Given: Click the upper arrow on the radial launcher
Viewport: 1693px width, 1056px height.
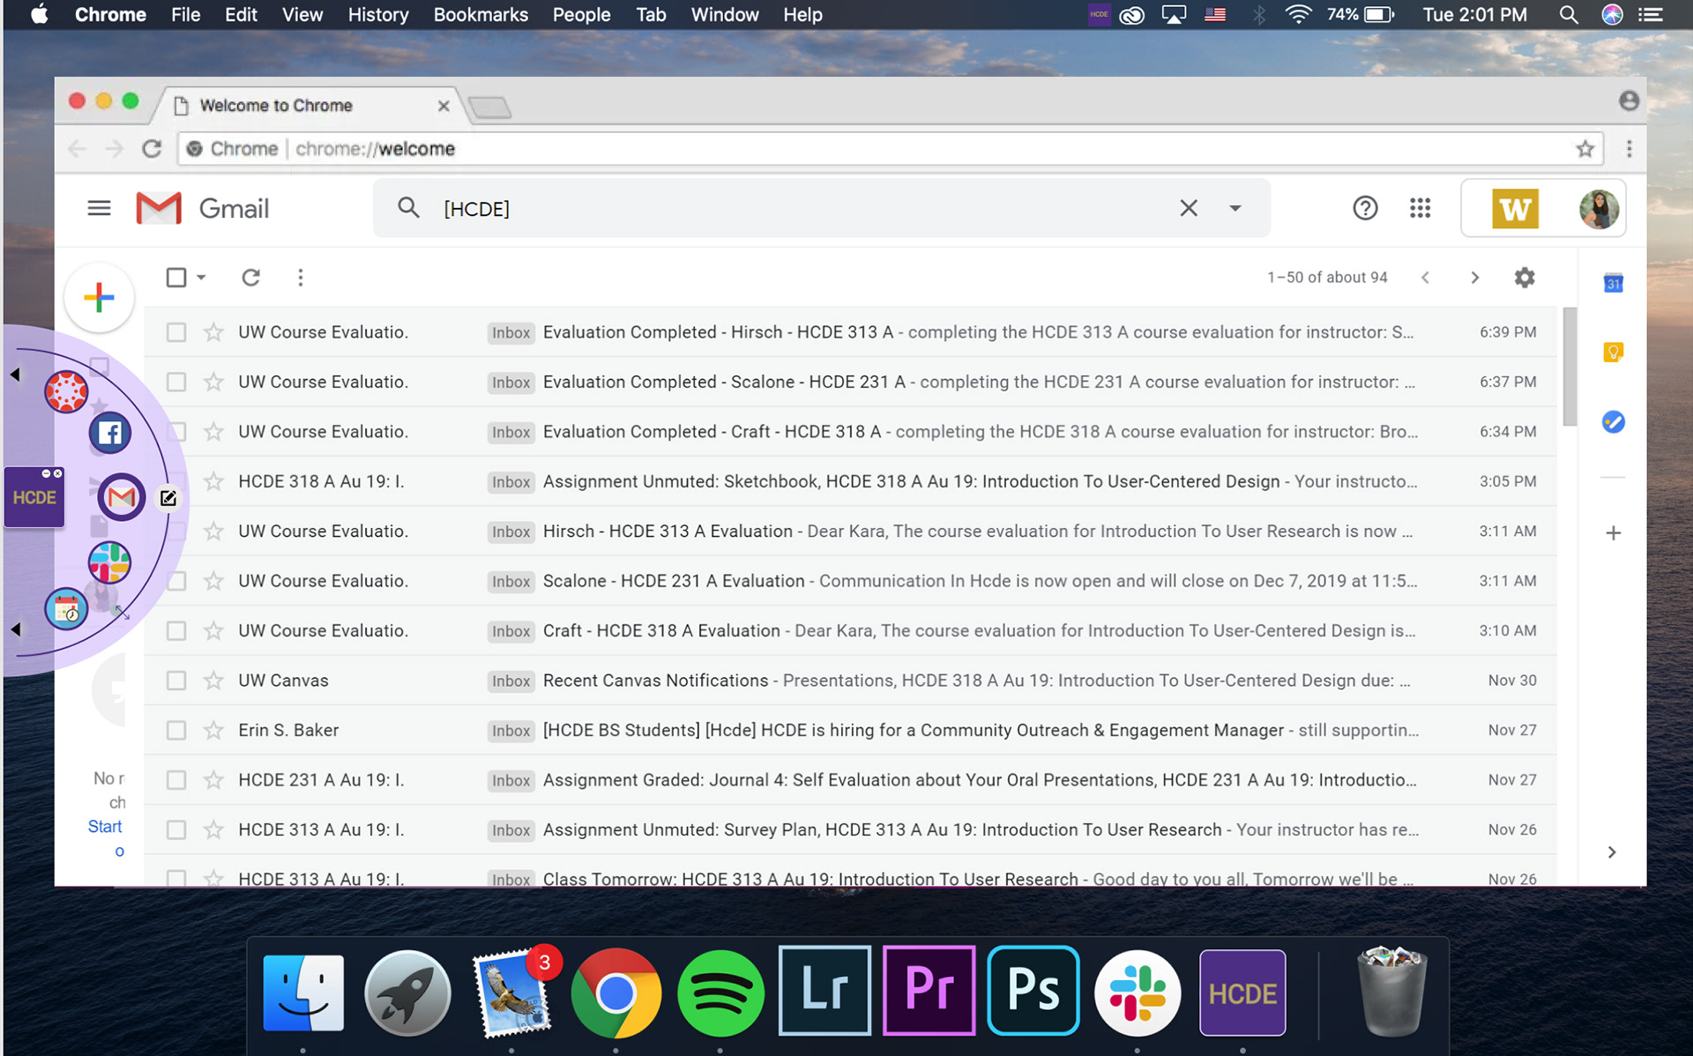Looking at the screenshot, I should pyautogui.click(x=15, y=375).
